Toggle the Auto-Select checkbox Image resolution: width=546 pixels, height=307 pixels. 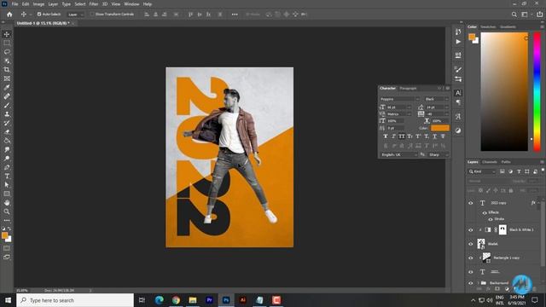click(x=39, y=14)
